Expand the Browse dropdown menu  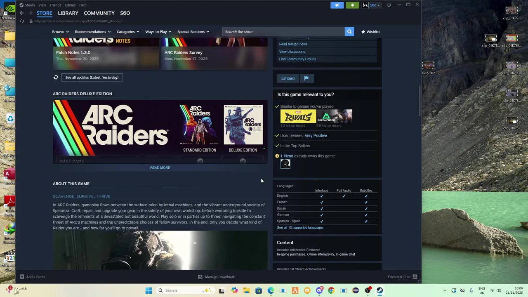pyautogui.click(x=60, y=32)
